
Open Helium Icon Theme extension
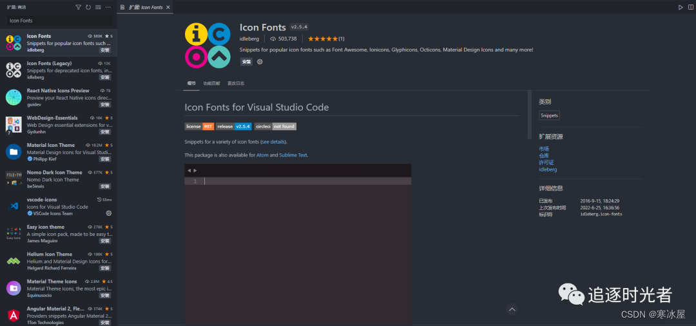tap(58, 261)
